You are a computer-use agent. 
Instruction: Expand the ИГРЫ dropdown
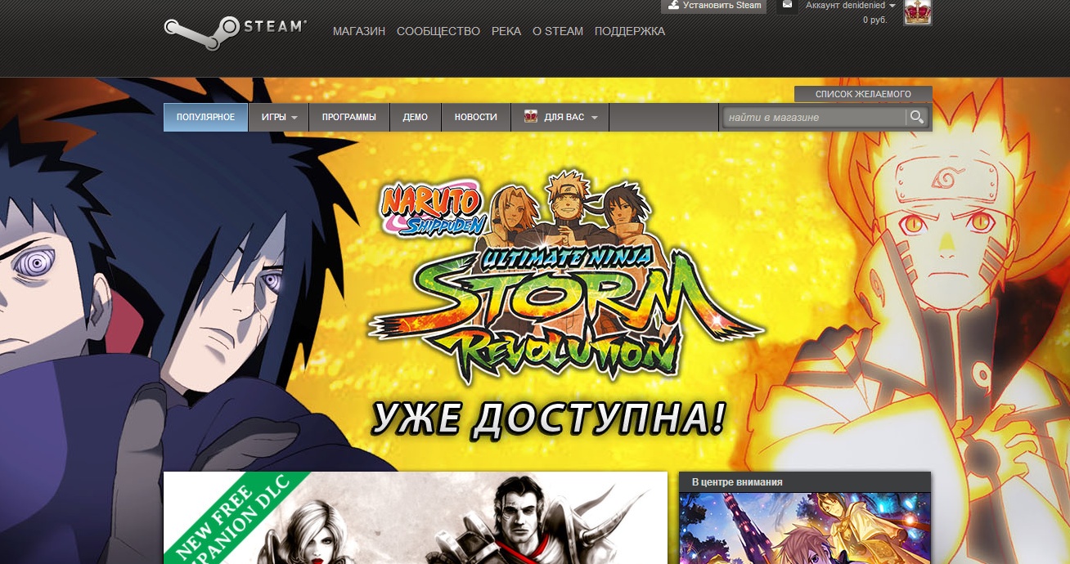pyautogui.click(x=279, y=117)
